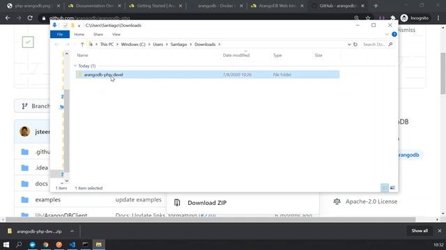Click the Quick Access New folder icon
The height and width of the screenshot is (250, 446).
(72, 26)
